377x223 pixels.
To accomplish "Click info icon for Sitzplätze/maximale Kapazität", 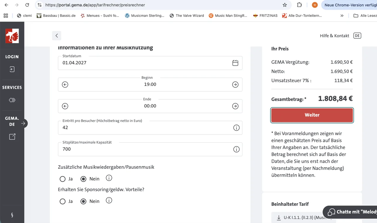I will click(x=236, y=149).
